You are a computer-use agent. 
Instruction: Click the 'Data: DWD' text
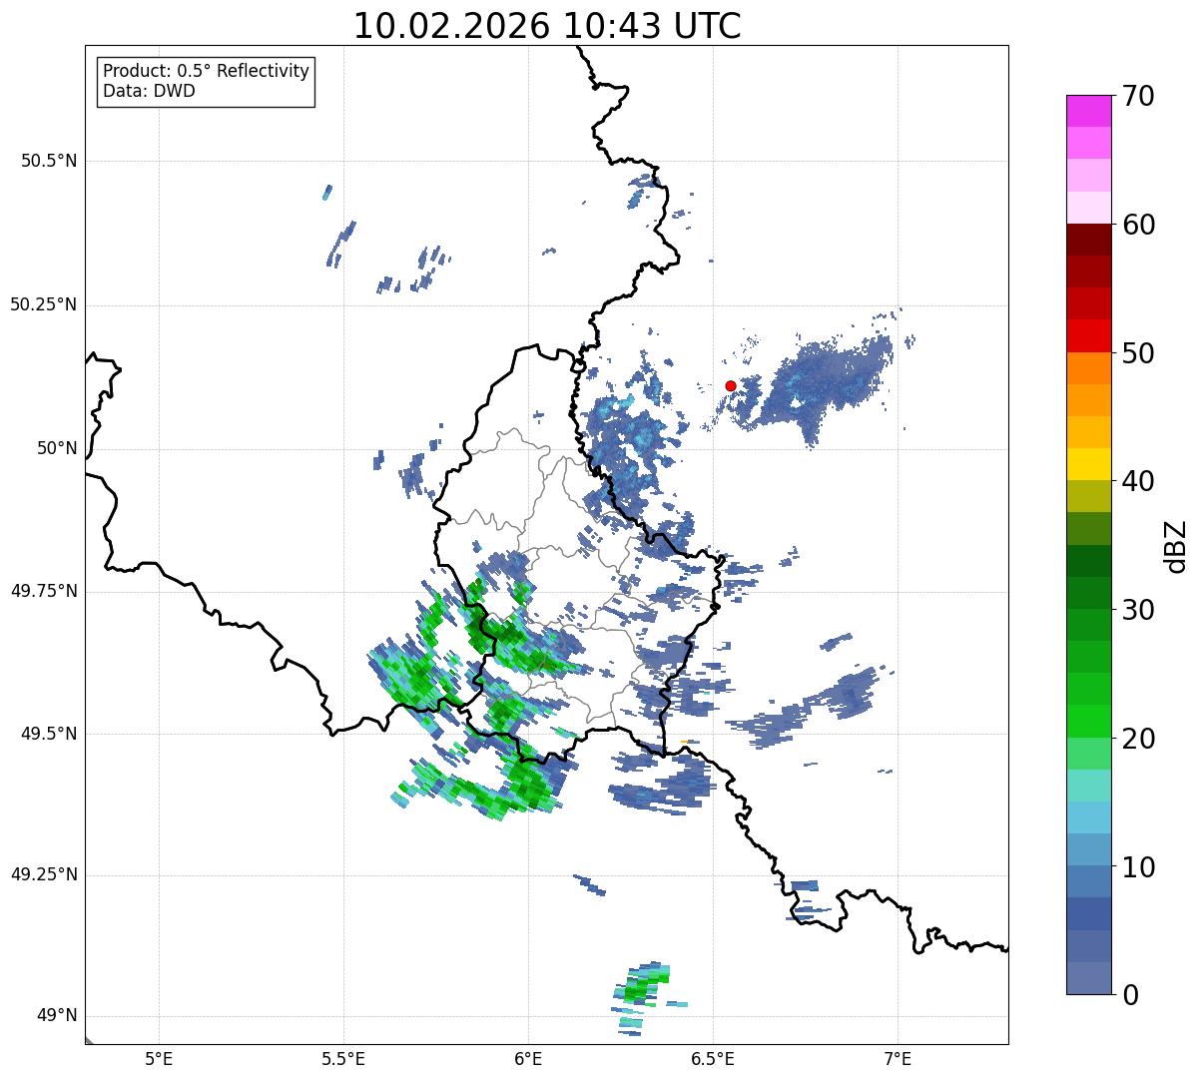pyautogui.click(x=149, y=91)
